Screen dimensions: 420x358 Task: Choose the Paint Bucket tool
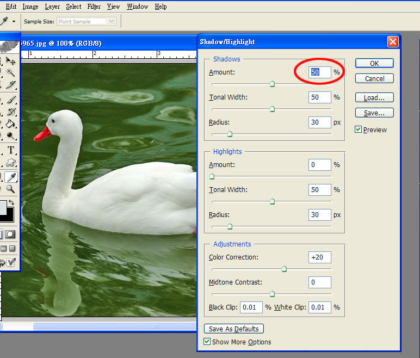pos(10,125)
